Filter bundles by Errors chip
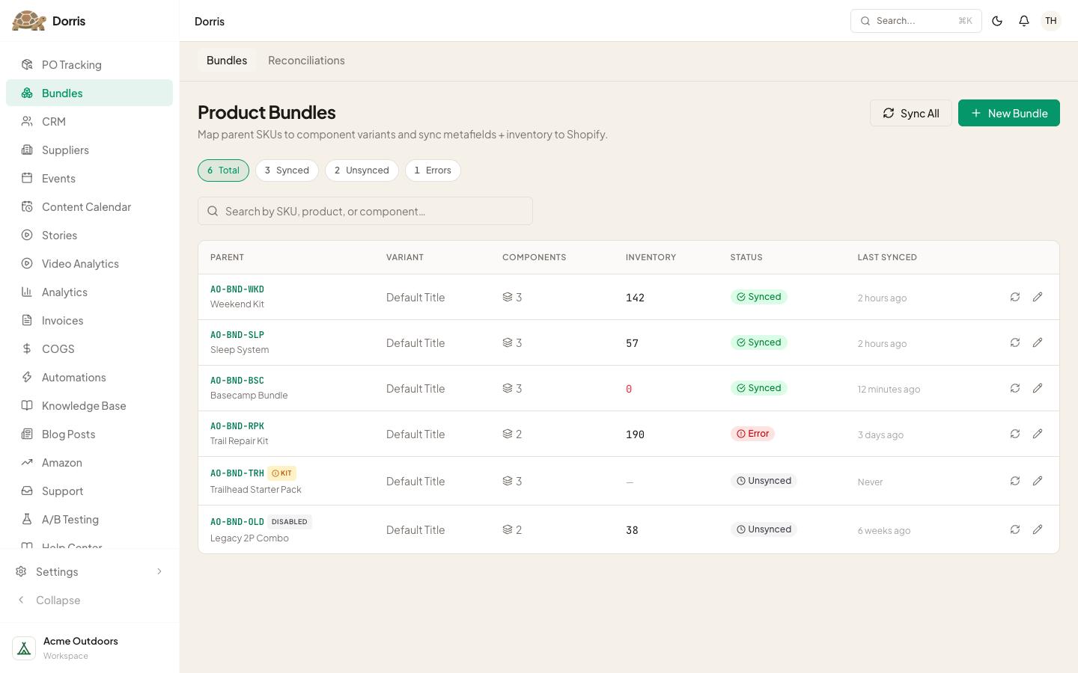Viewport: 1078px width, 673px height. pos(433,170)
